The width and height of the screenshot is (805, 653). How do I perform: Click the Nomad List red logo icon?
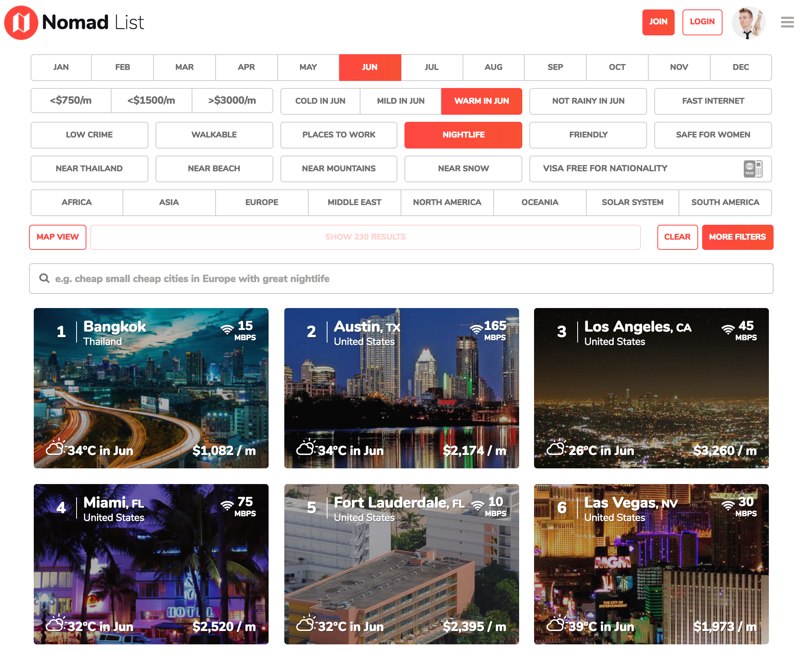pos(21,22)
